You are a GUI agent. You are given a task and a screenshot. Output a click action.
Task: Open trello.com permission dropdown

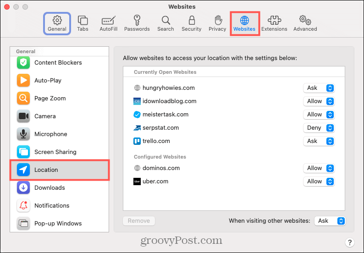[319, 141]
